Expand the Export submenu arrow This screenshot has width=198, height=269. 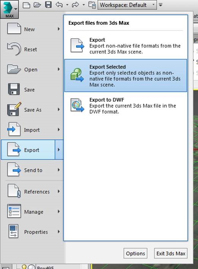(59, 150)
